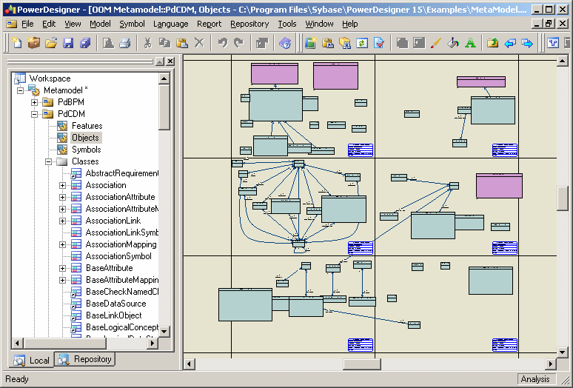Collapse the Classes folder

tap(48, 161)
